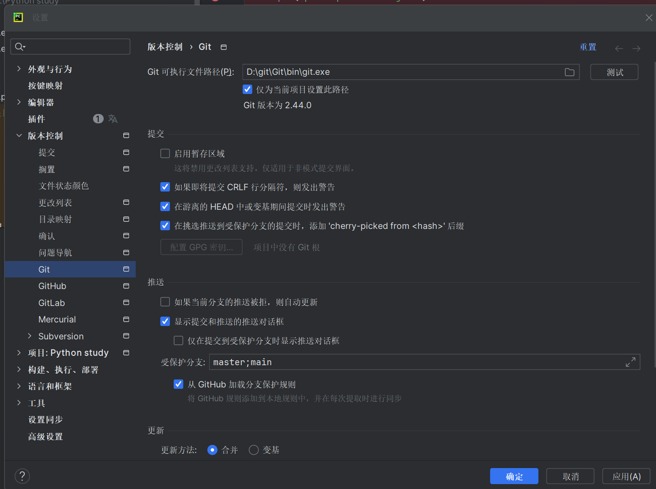This screenshot has width=656, height=489.
Task: Expand the 外观与行为 section
Action: tap(19, 69)
